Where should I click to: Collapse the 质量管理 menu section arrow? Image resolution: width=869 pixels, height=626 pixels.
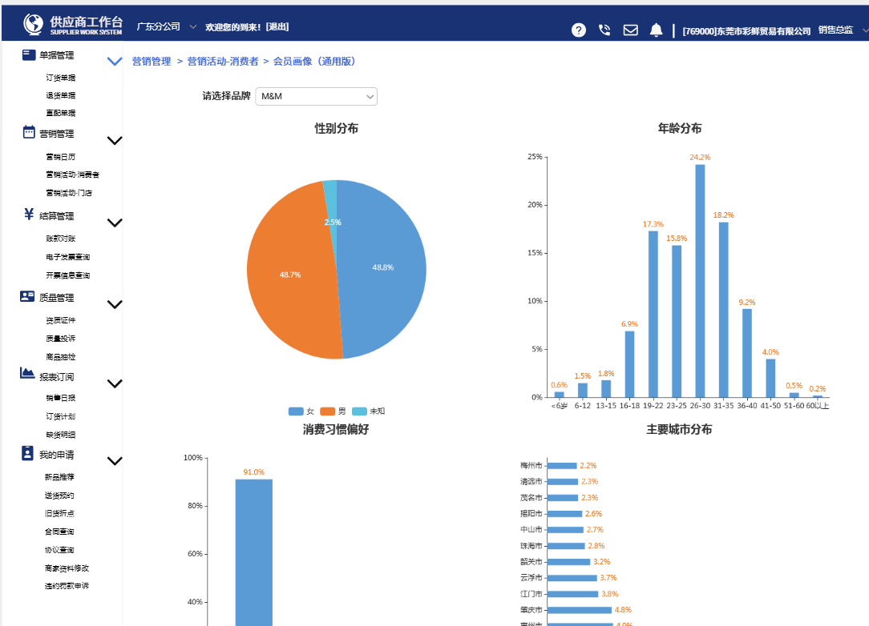(115, 304)
